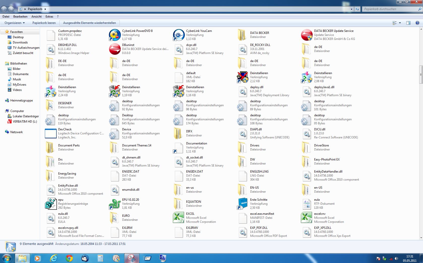Open the Extras menu
Viewport: 423px width, 263px height.
(x=49, y=17)
